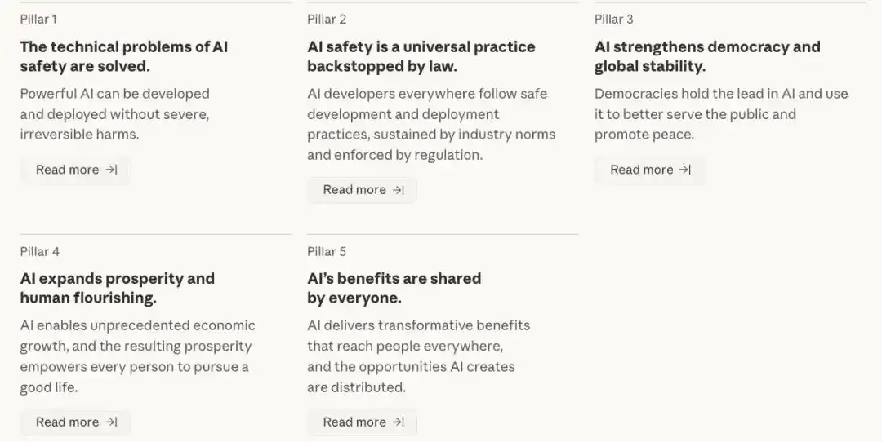Click heading "AI safety is a universal practice"
This screenshot has height=442, width=882.
[421, 56]
